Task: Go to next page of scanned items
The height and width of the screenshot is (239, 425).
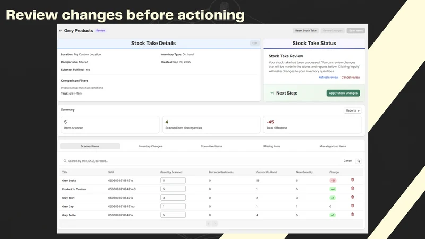Action: [215, 224]
